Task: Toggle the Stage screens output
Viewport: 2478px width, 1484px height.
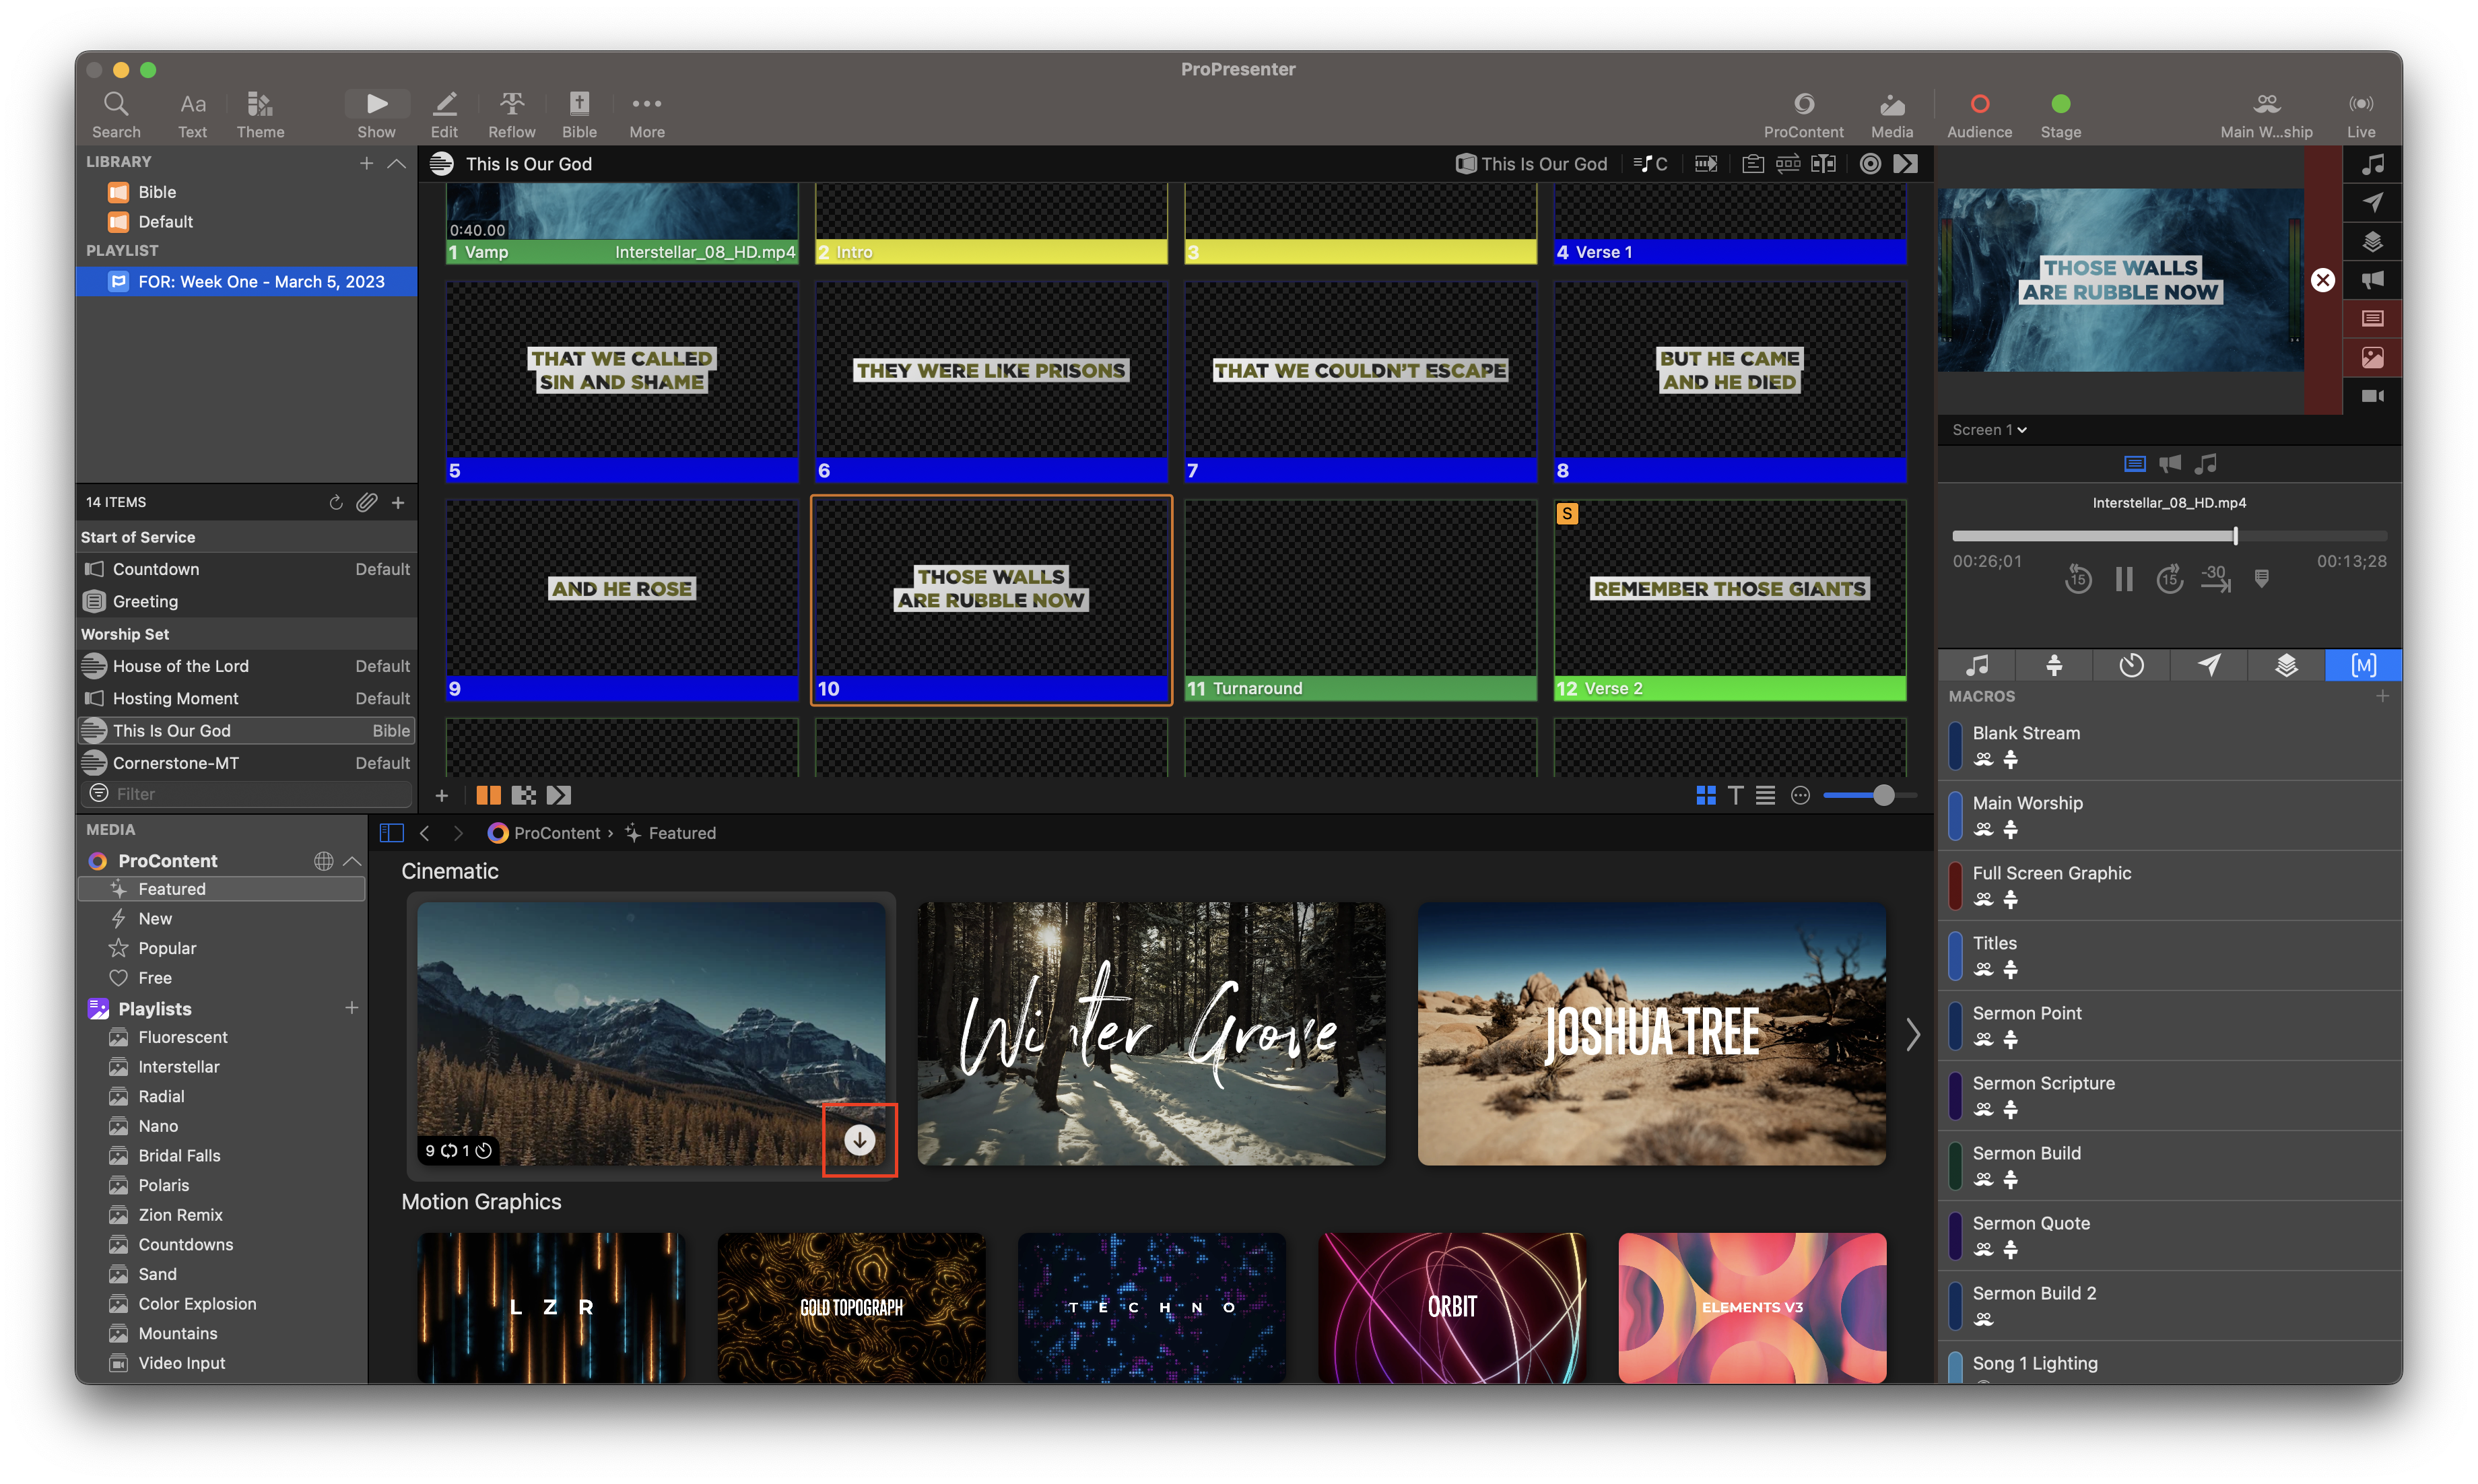Action: click(x=2060, y=115)
